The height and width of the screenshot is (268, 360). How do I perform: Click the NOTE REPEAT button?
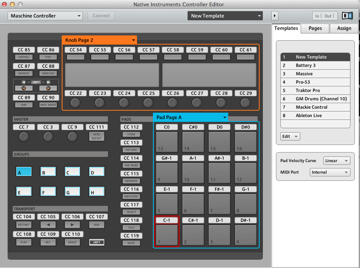coord(97,137)
